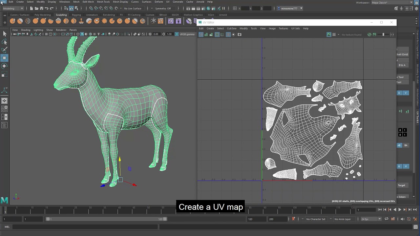Screen dimensions: 420x236
Task: Pick the stamp-shaped sculpt tool on the shelf
Action: coord(81,21)
